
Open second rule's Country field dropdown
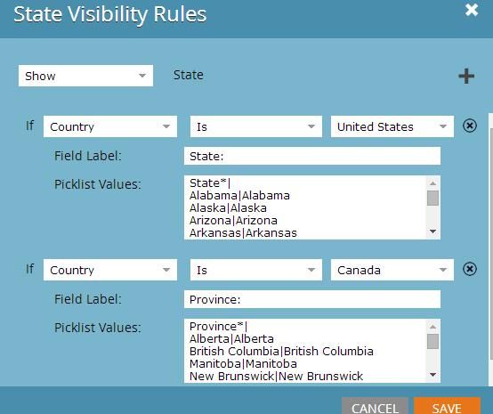(110, 270)
